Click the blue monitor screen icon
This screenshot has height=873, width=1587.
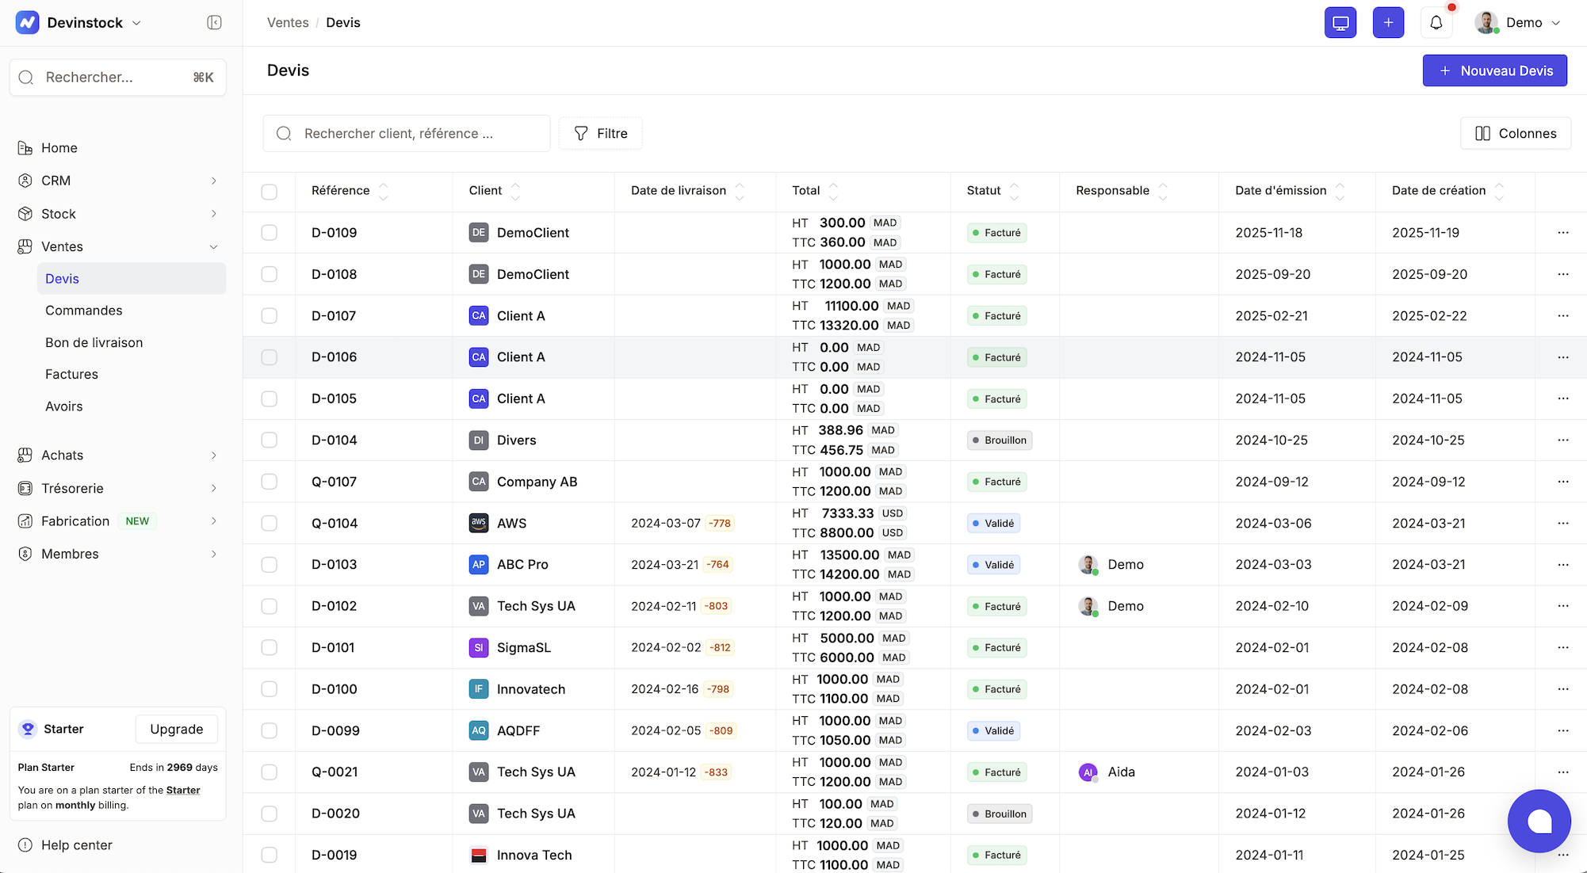(x=1340, y=23)
